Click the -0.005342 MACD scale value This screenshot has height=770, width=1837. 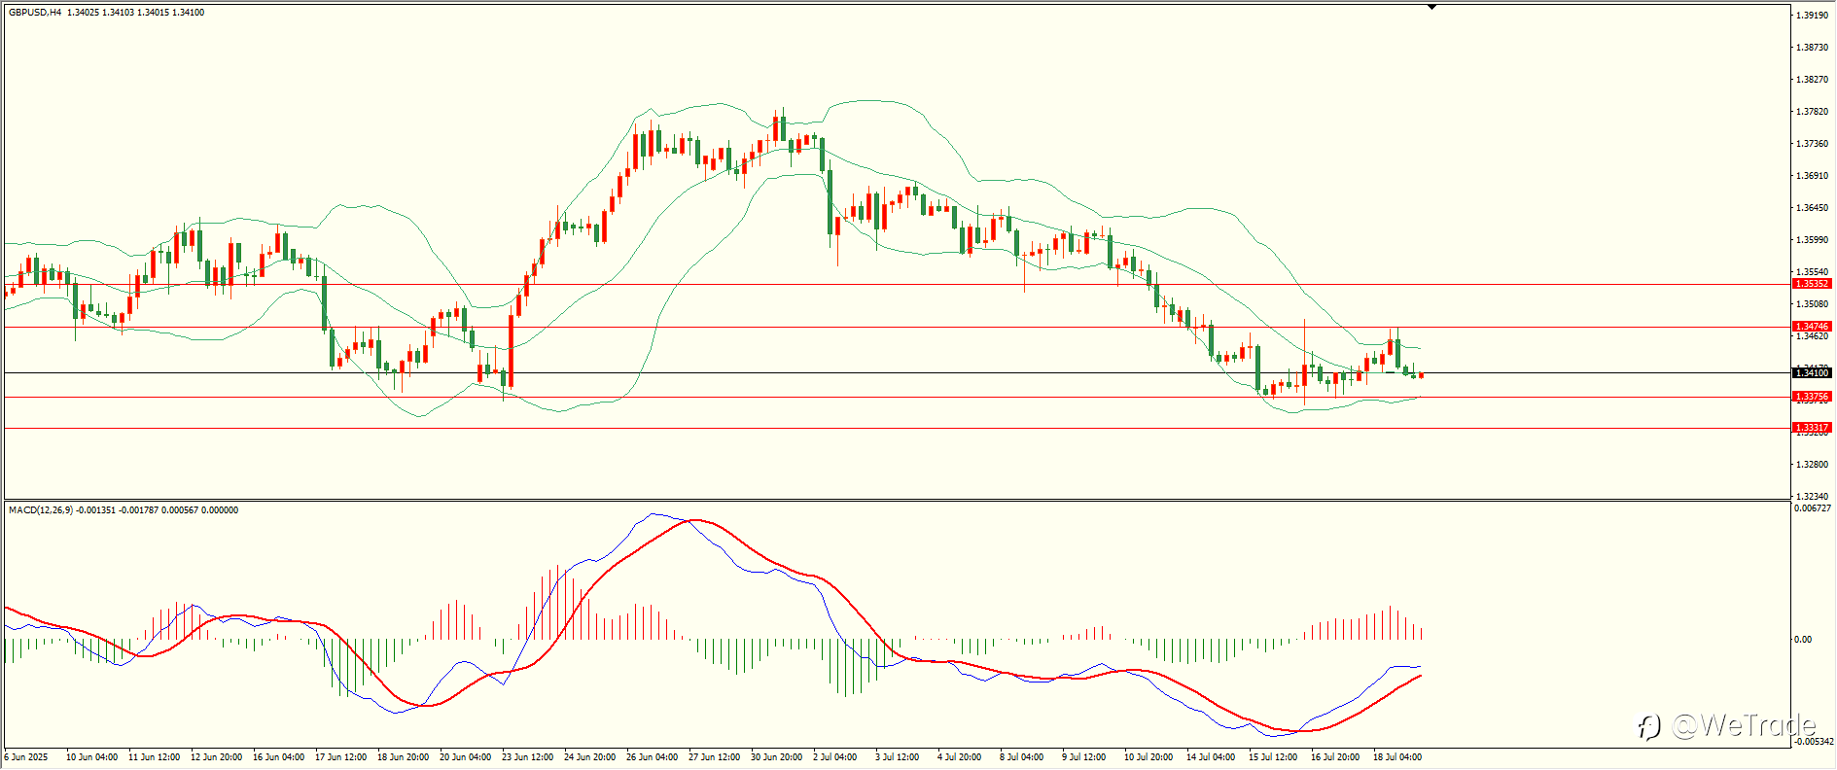click(x=1813, y=741)
